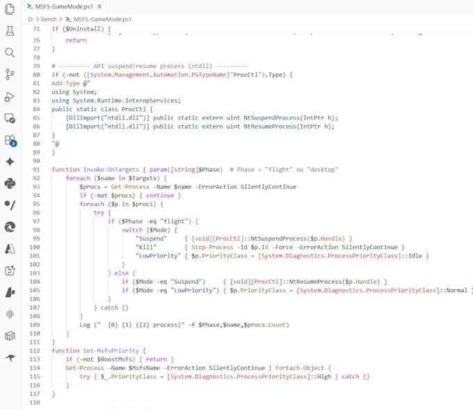Image resolution: width=473 pixels, height=409 pixels.
Task: Click the square puzzle icon with sparkles
Action: tap(10, 271)
